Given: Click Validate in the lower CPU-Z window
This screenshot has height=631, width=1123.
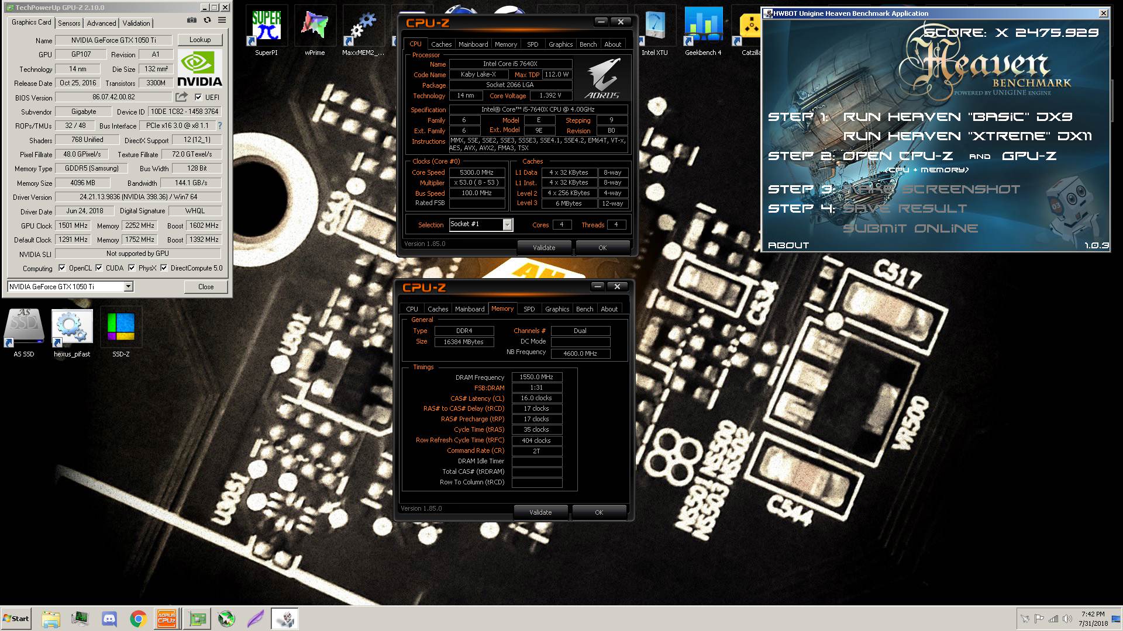Looking at the screenshot, I should [x=540, y=512].
